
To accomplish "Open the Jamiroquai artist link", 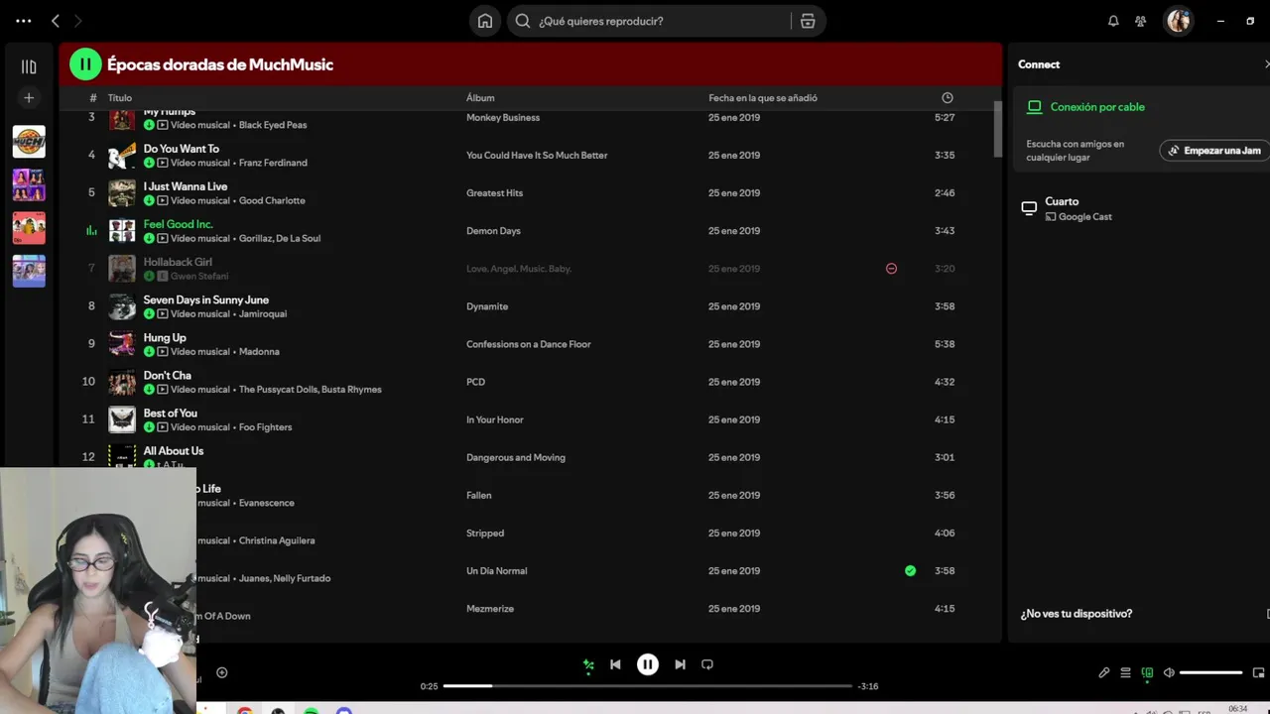I will (263, 313).
